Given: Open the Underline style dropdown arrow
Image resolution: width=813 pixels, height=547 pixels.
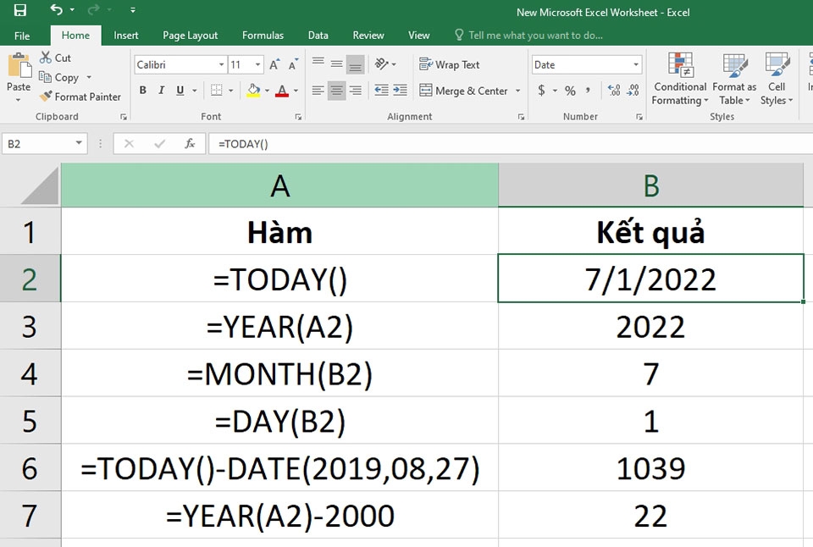Looking at the screenshot, I should [x=195, y=91].
